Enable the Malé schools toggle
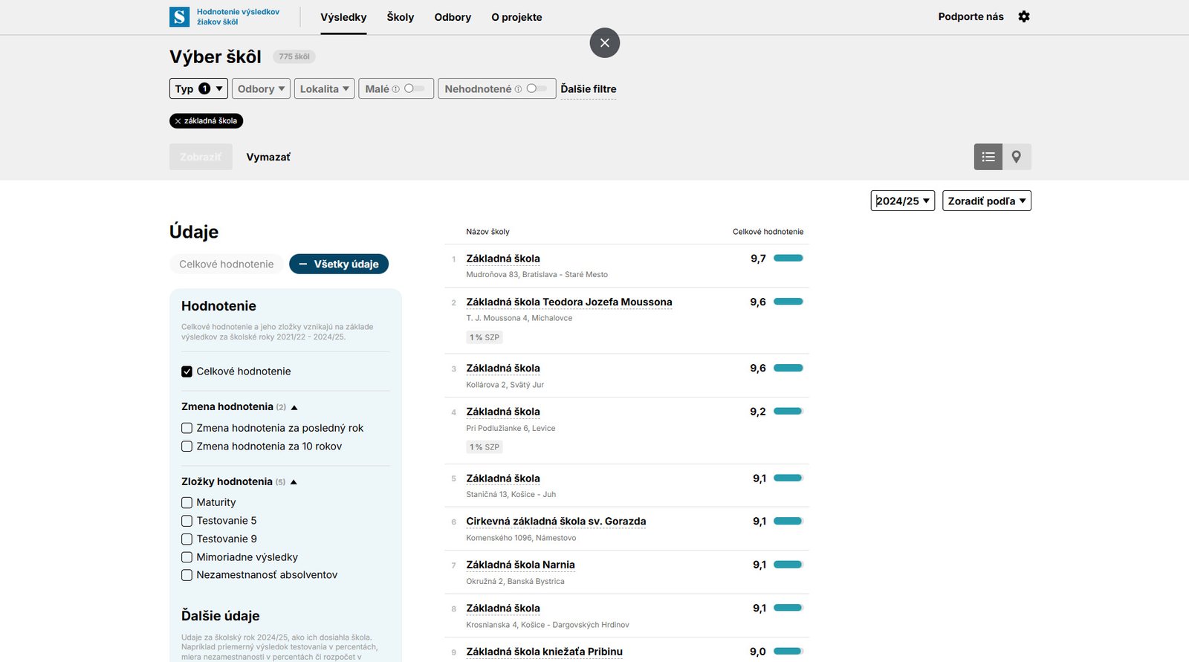Viewport: 1189px width, 662px height. (414, 88)
